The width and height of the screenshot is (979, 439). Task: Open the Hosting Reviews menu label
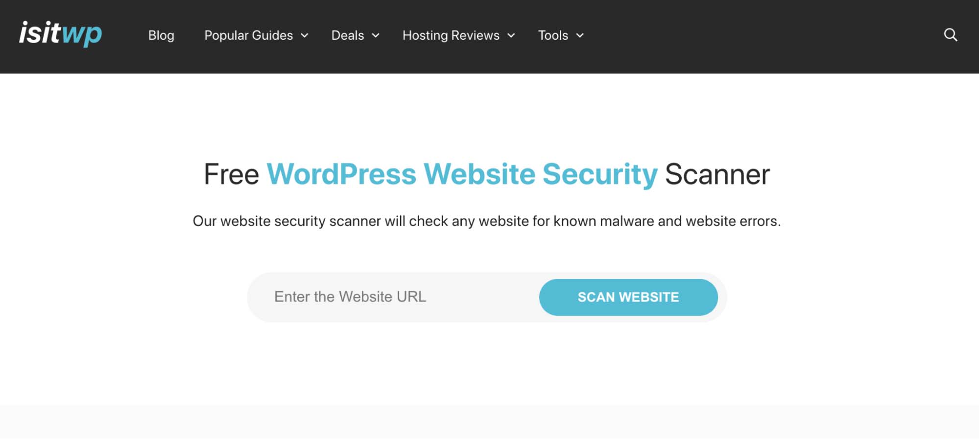pos(451,36)
